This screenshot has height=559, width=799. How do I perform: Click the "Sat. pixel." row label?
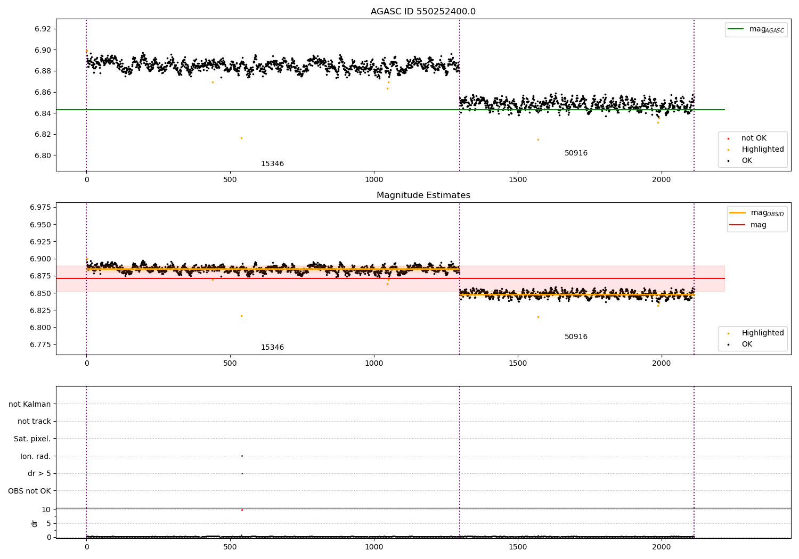(32, 439)
